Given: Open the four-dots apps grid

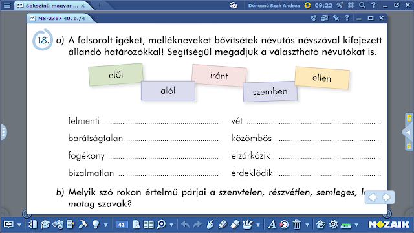Looking at the screenshot, I should click(x=351, y=5).
